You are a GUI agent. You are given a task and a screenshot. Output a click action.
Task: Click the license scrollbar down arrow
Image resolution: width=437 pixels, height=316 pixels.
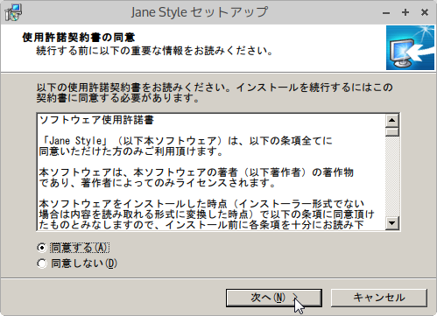pos(391,223)
